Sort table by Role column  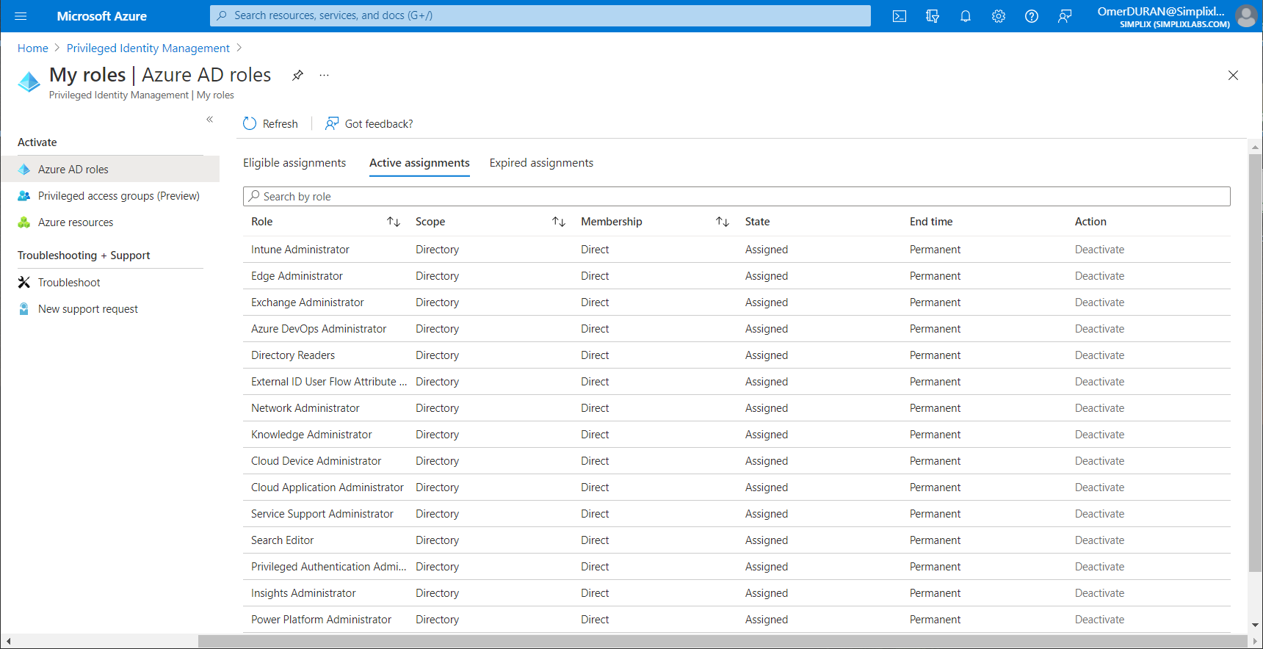pyautogui.click(x=394, y=222)
